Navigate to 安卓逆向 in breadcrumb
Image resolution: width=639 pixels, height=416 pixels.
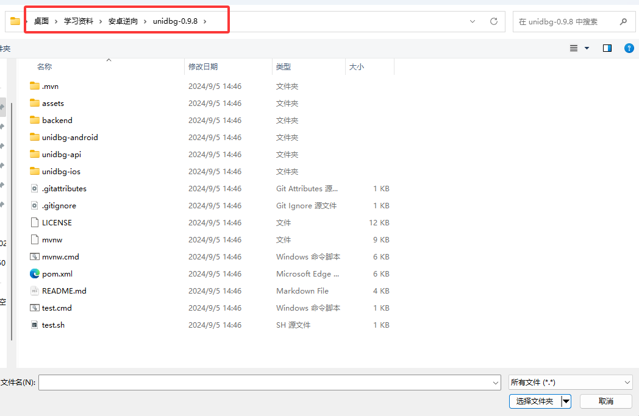point(123,21)
